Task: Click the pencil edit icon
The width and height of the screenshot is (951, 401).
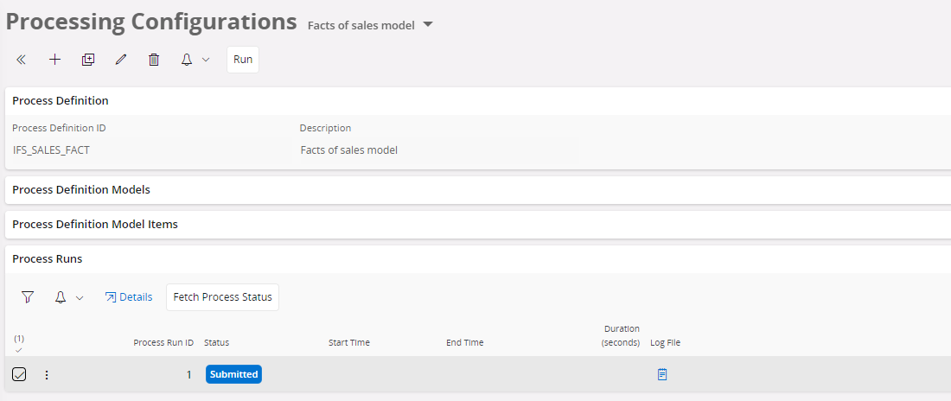Action: (121, 60)
